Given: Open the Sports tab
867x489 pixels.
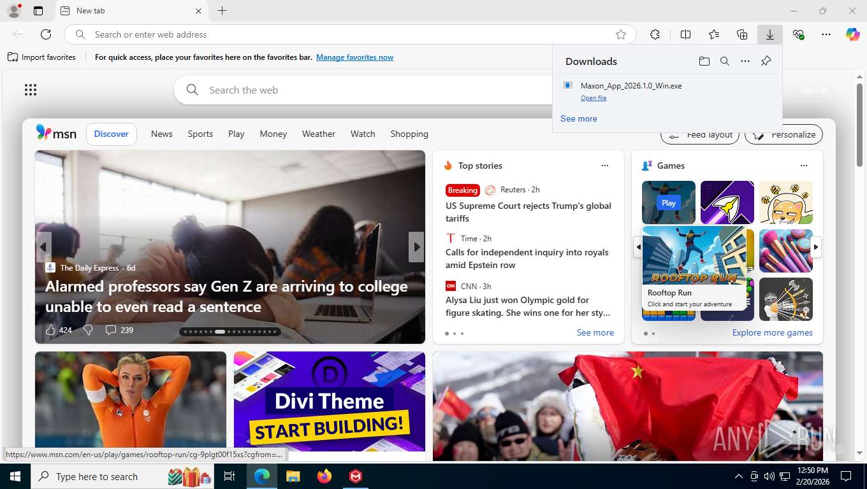Looking at the screenshot, I should pos(200,134).
